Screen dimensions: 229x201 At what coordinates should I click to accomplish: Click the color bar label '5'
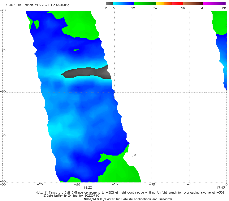(114, 8)
